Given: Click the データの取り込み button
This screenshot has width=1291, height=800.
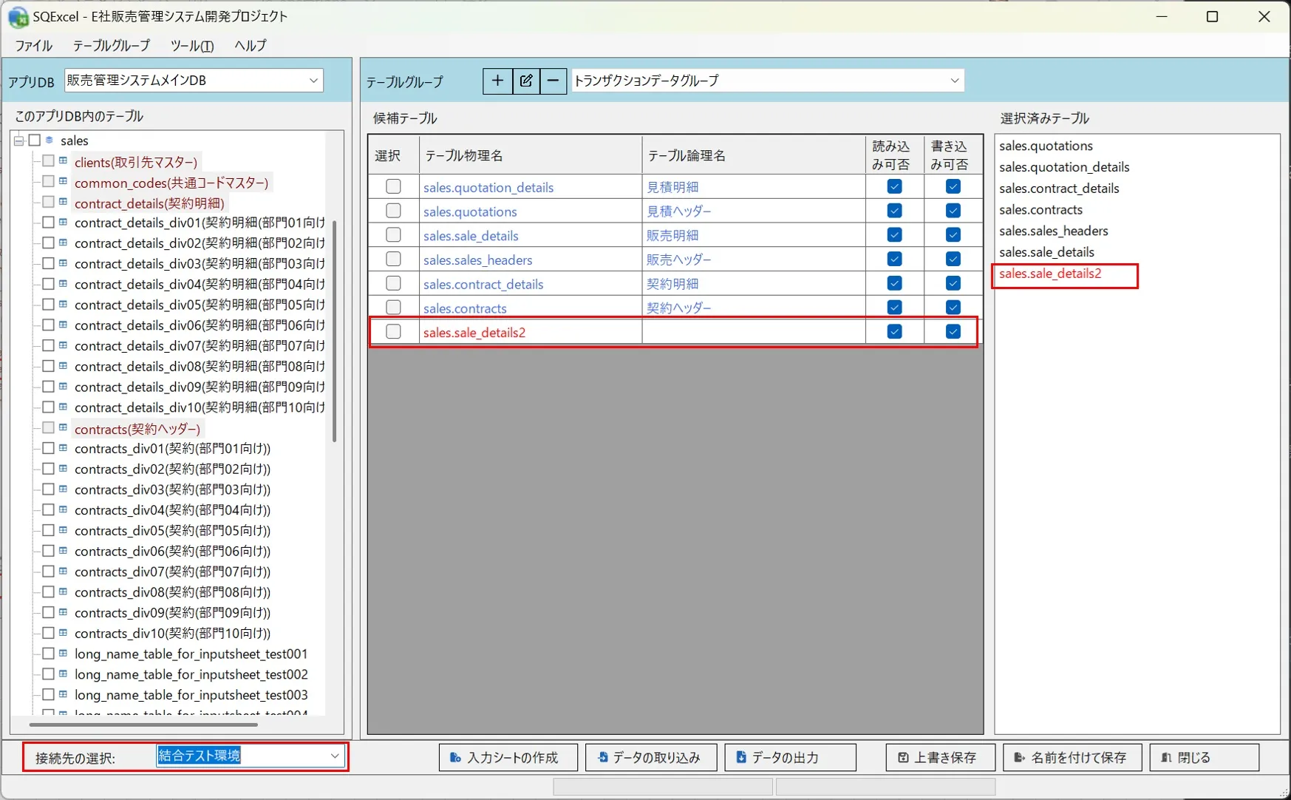Looking at the screenshot, I should point(650,757).
